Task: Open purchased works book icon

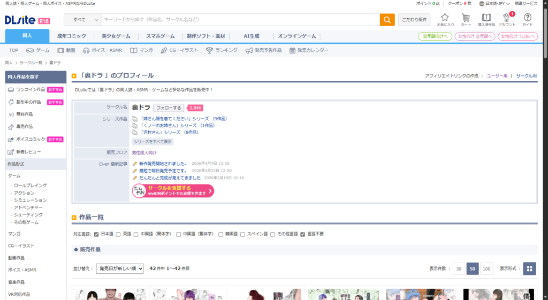Action: click(x=486, y=18)
